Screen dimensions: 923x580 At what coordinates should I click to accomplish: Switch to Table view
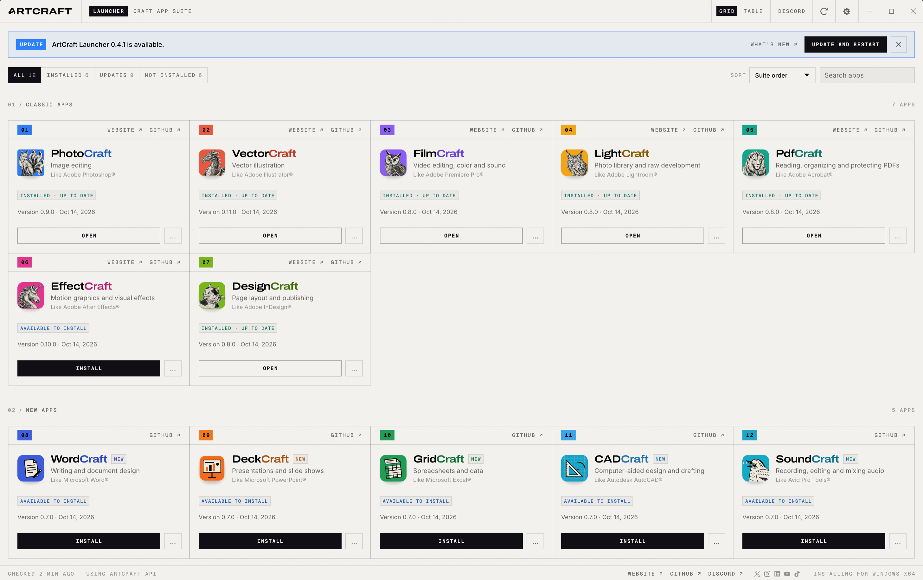coord(753,11)
